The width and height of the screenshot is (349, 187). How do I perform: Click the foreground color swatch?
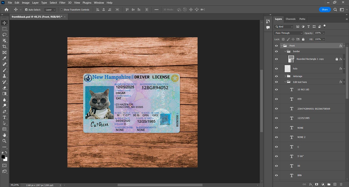coord(3,157)
